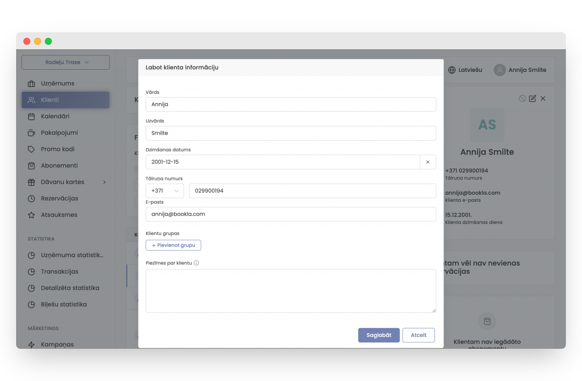
Task: Open Promo kodi in the sidebar
Action: click(57, 149)
